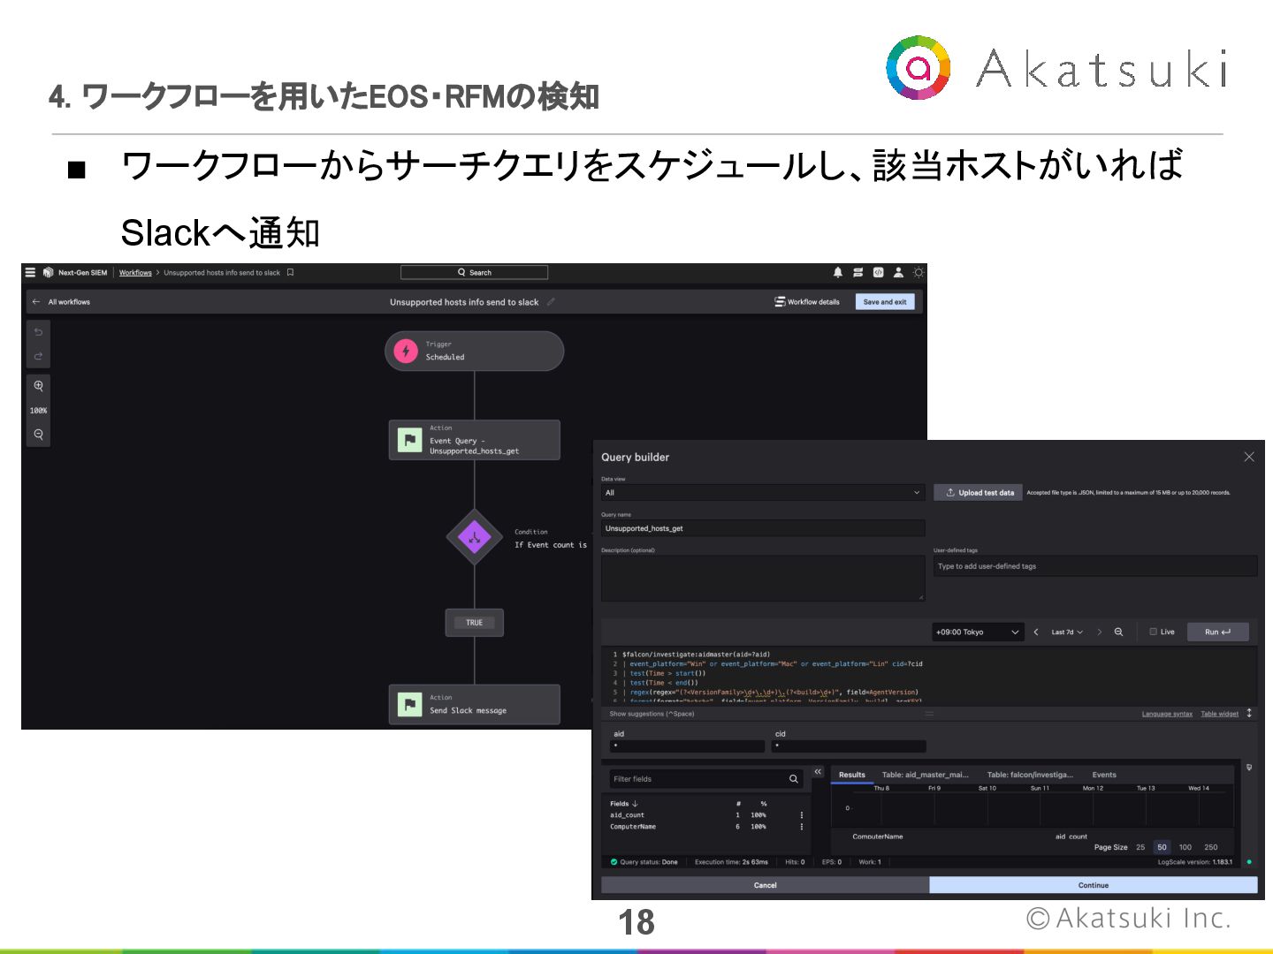Screen dimensions: 1273x954
Task: Open the +09:00 Tokyo timezone dropdown
Action: coord(978,632)
